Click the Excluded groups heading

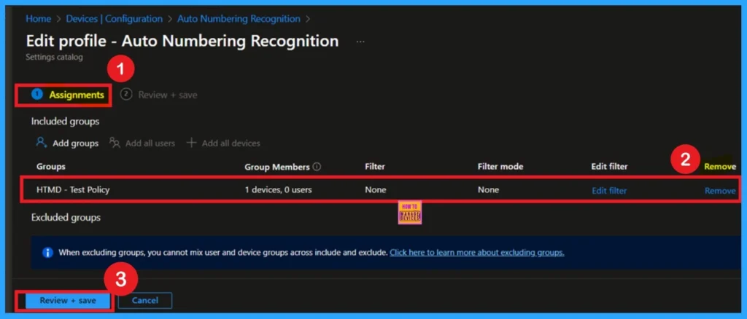click(x=66, y=217)
